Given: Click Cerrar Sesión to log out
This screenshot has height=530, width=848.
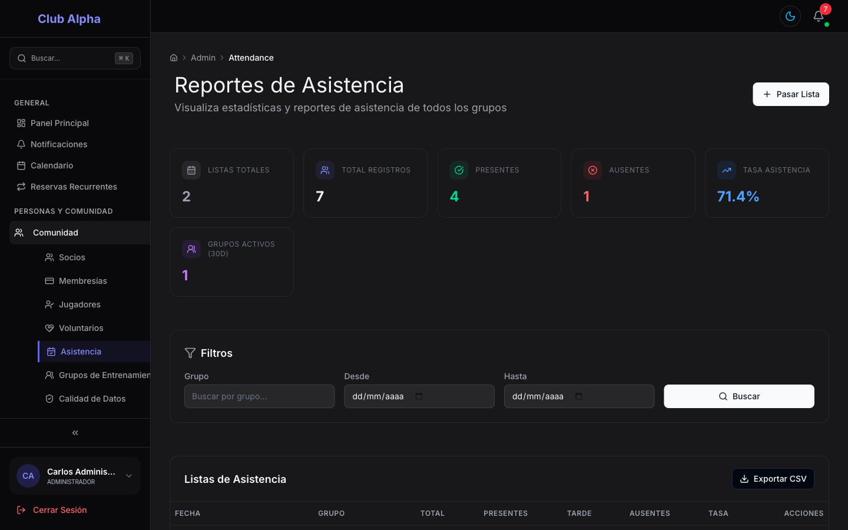Looking at the screenshot, I should point(59,510).
